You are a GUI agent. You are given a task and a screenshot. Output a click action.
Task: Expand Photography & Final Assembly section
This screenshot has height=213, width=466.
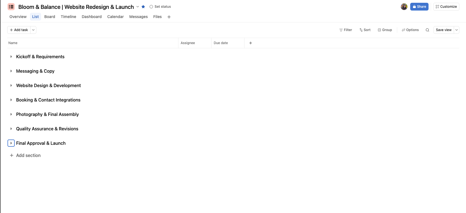pos(11,114)
